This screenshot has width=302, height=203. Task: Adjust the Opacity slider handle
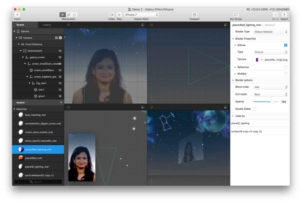tap(272, 102)
